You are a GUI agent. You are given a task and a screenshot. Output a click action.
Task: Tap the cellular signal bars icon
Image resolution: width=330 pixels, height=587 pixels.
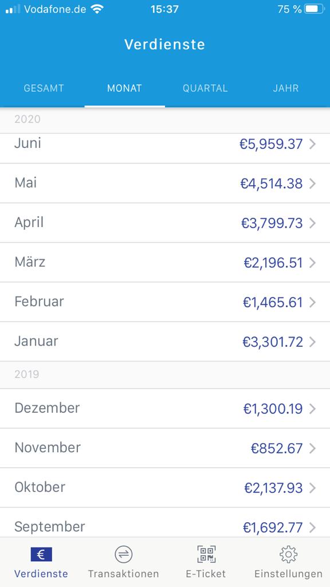[13, 9]
